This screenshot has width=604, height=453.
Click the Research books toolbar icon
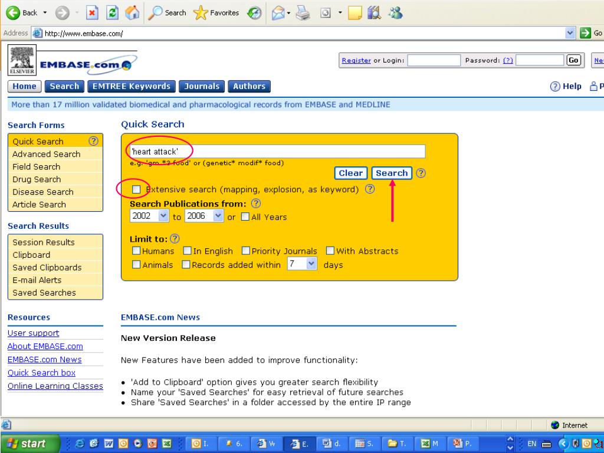pyautogui.click(x=374, y=13)
